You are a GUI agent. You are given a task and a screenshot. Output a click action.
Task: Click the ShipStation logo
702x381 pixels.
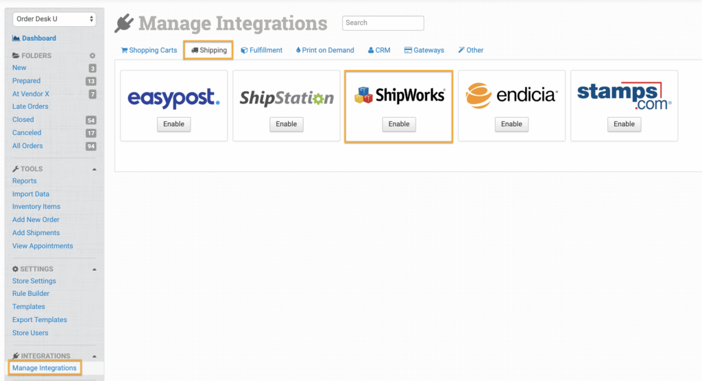coord(287,98)
